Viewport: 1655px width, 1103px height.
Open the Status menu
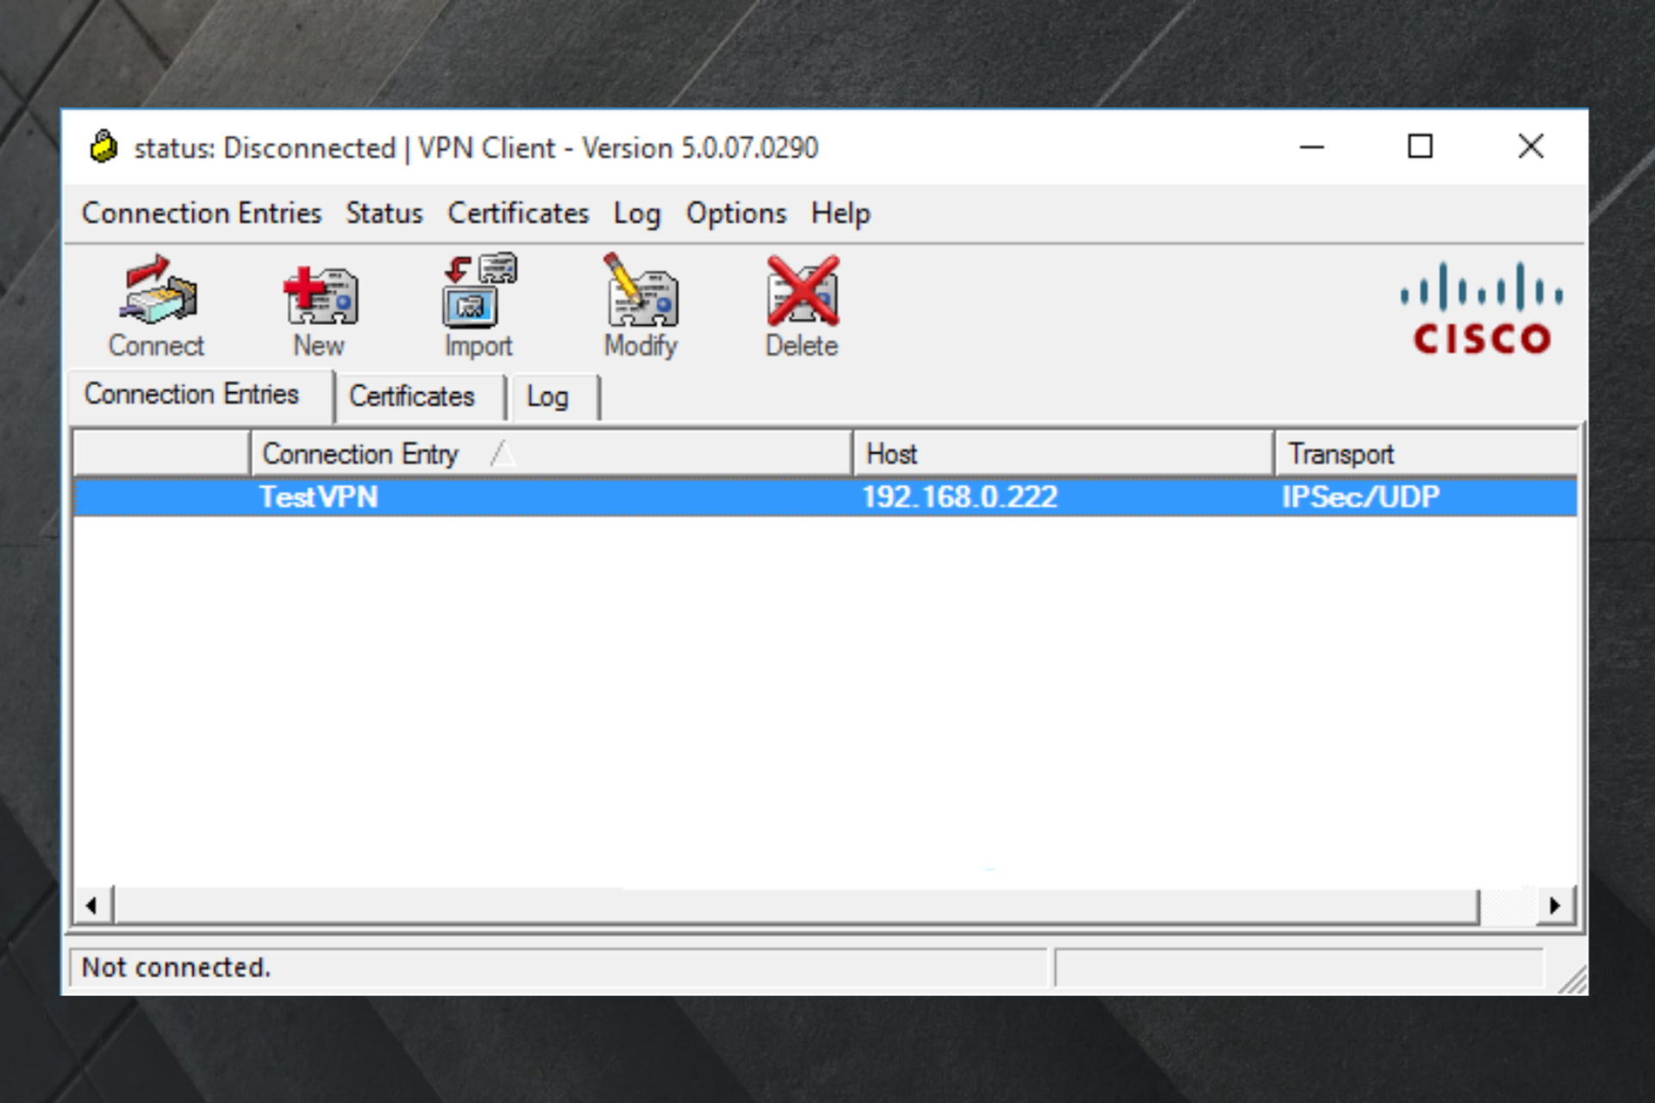(x=384, y=213)
